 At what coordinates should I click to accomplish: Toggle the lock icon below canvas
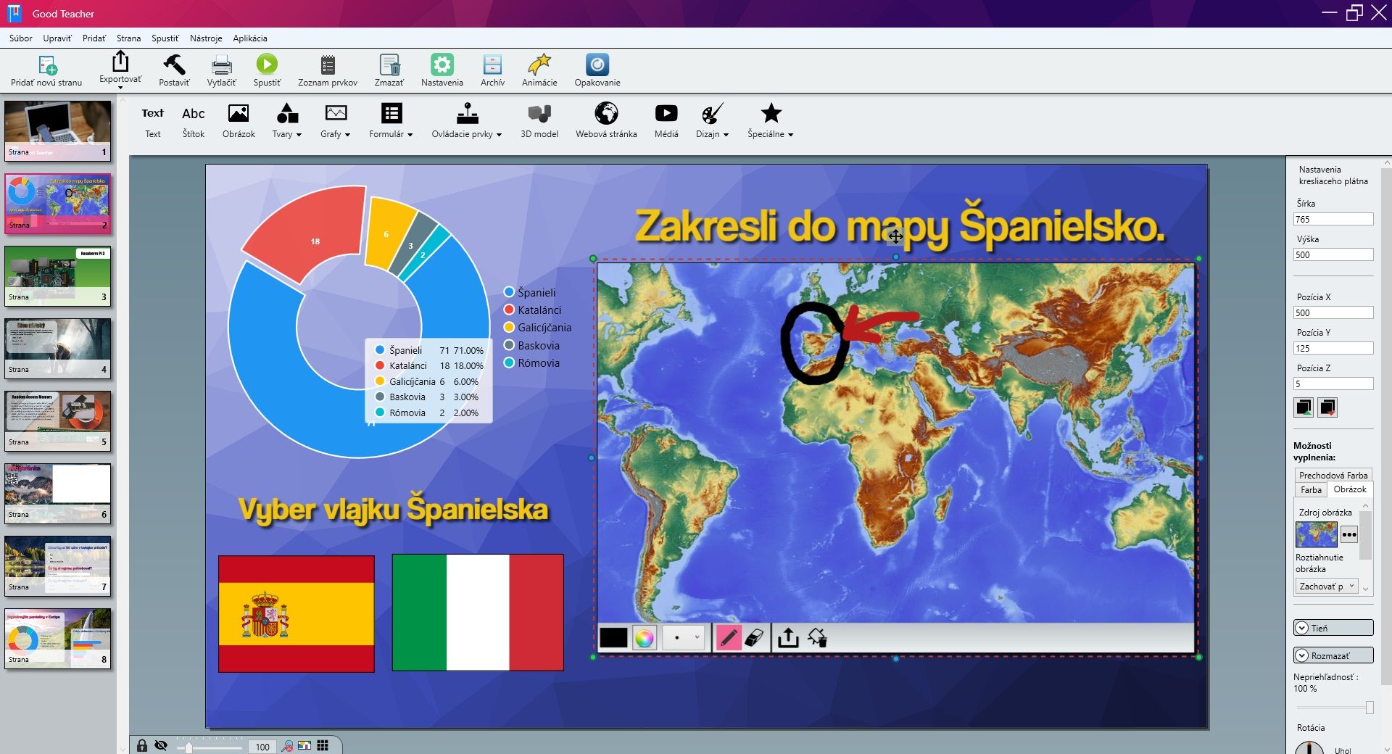coord(142,745)
